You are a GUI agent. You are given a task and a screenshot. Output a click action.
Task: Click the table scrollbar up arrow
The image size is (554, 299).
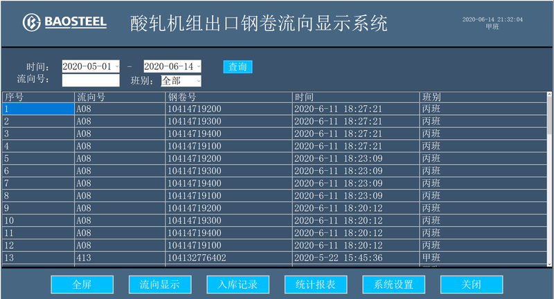point(549,94)
